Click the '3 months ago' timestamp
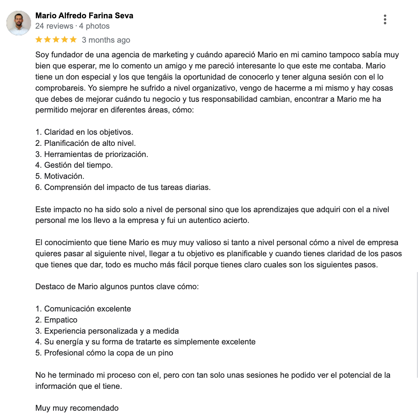Image resolution: width=418 pixels, height=415 pixels. point(106,40)
